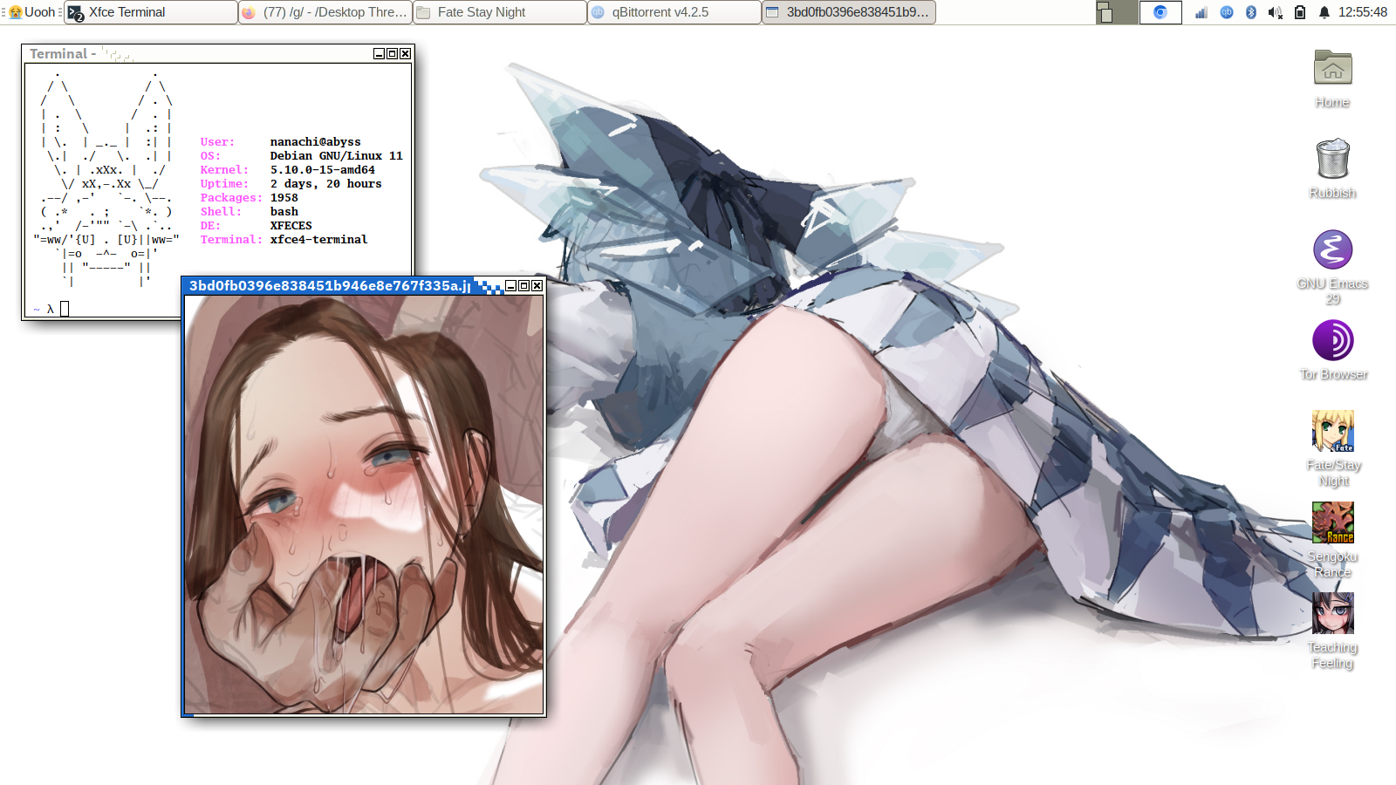
Task: Click the 'User:' label in the terminal
Action: point(217,141)
